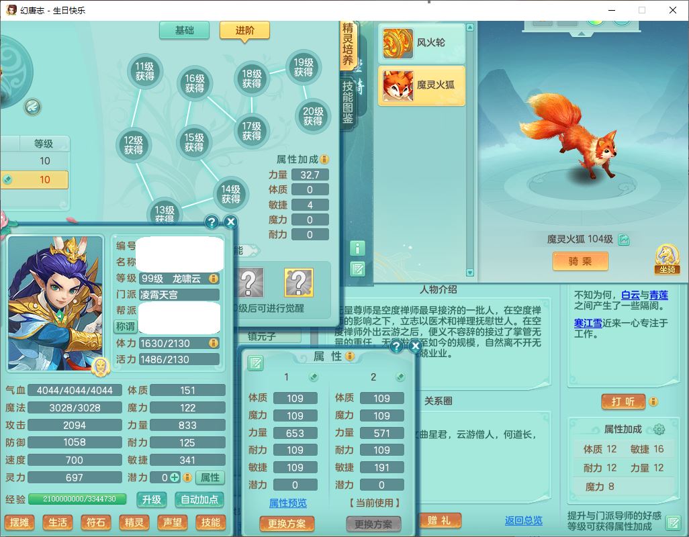Select the 风火轮 mount entry
Image resolution: width=689 pixels, height=537 pixels.
click(x=422, y=43)
